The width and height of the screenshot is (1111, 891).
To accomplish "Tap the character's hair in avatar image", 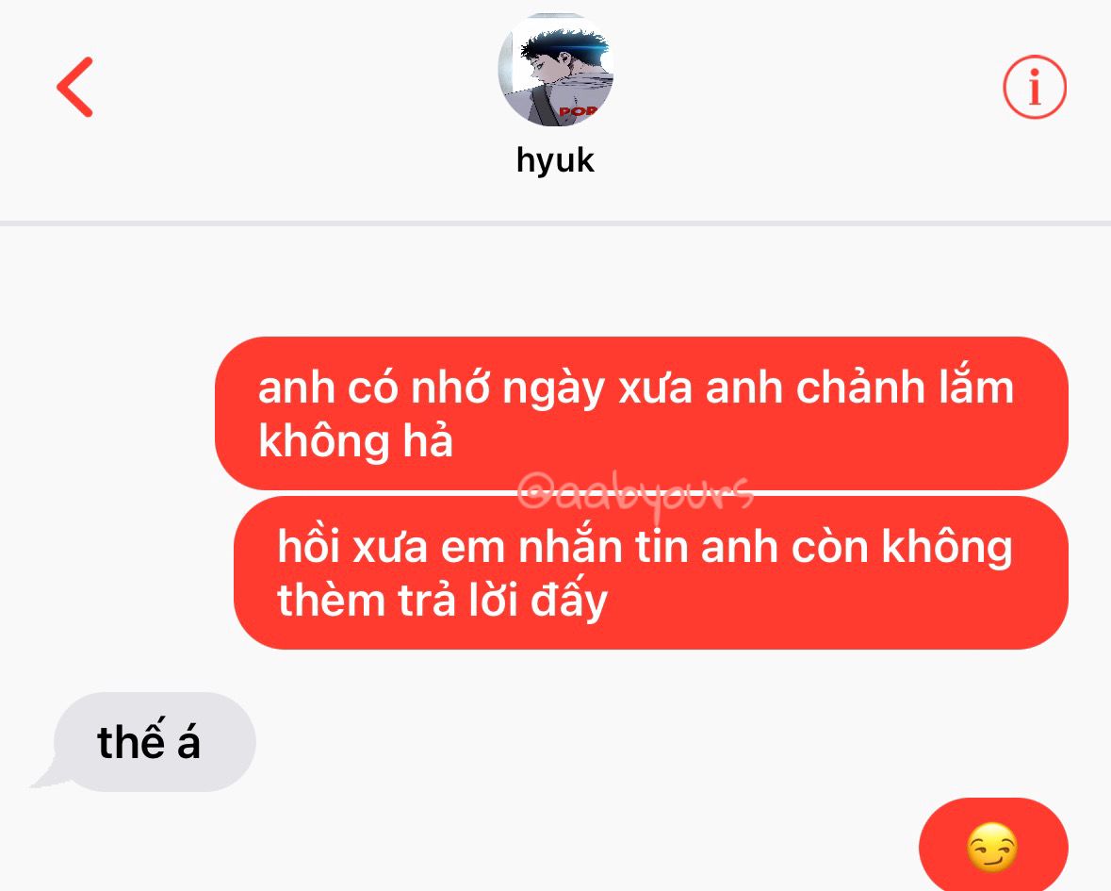I will [x=564, y=44].
